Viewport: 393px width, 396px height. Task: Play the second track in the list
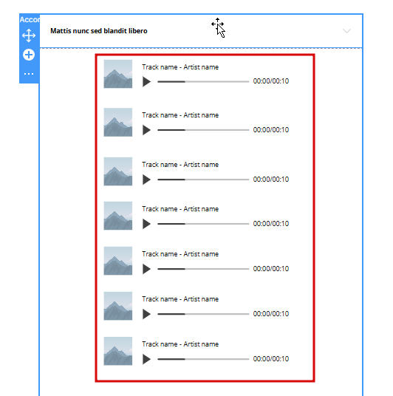coord(146,130)
